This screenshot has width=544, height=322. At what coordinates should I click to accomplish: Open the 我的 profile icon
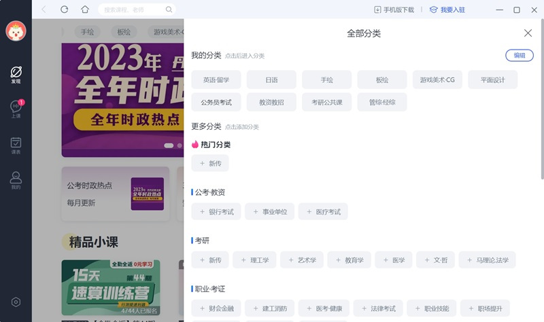click(x=16, y=181)
